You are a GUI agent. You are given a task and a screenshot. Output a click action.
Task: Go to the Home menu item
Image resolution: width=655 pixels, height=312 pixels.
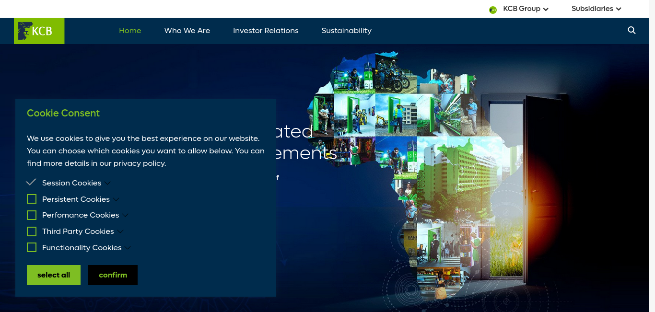click(130, 31)
